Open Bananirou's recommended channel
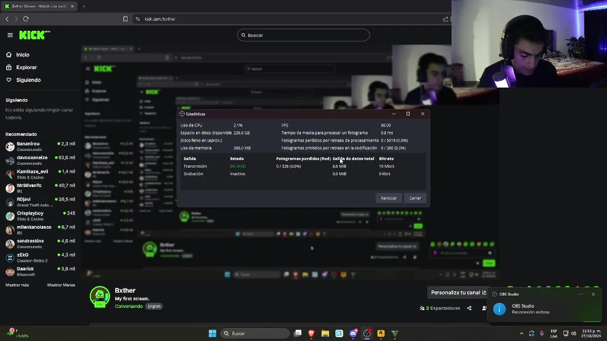The image size is (607, 341). (x=40, y=146)
